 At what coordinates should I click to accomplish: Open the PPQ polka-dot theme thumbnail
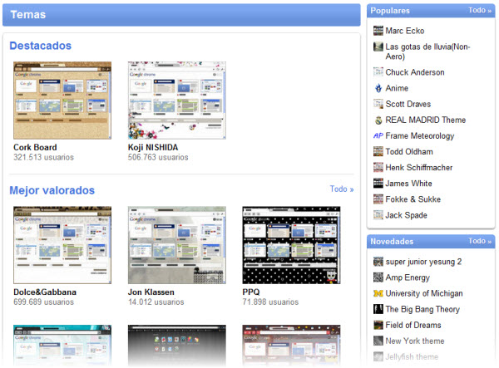tap(291, 245)
